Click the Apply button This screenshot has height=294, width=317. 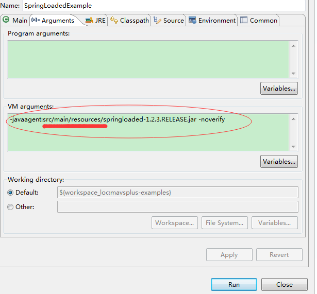click(x=229, y=255)
